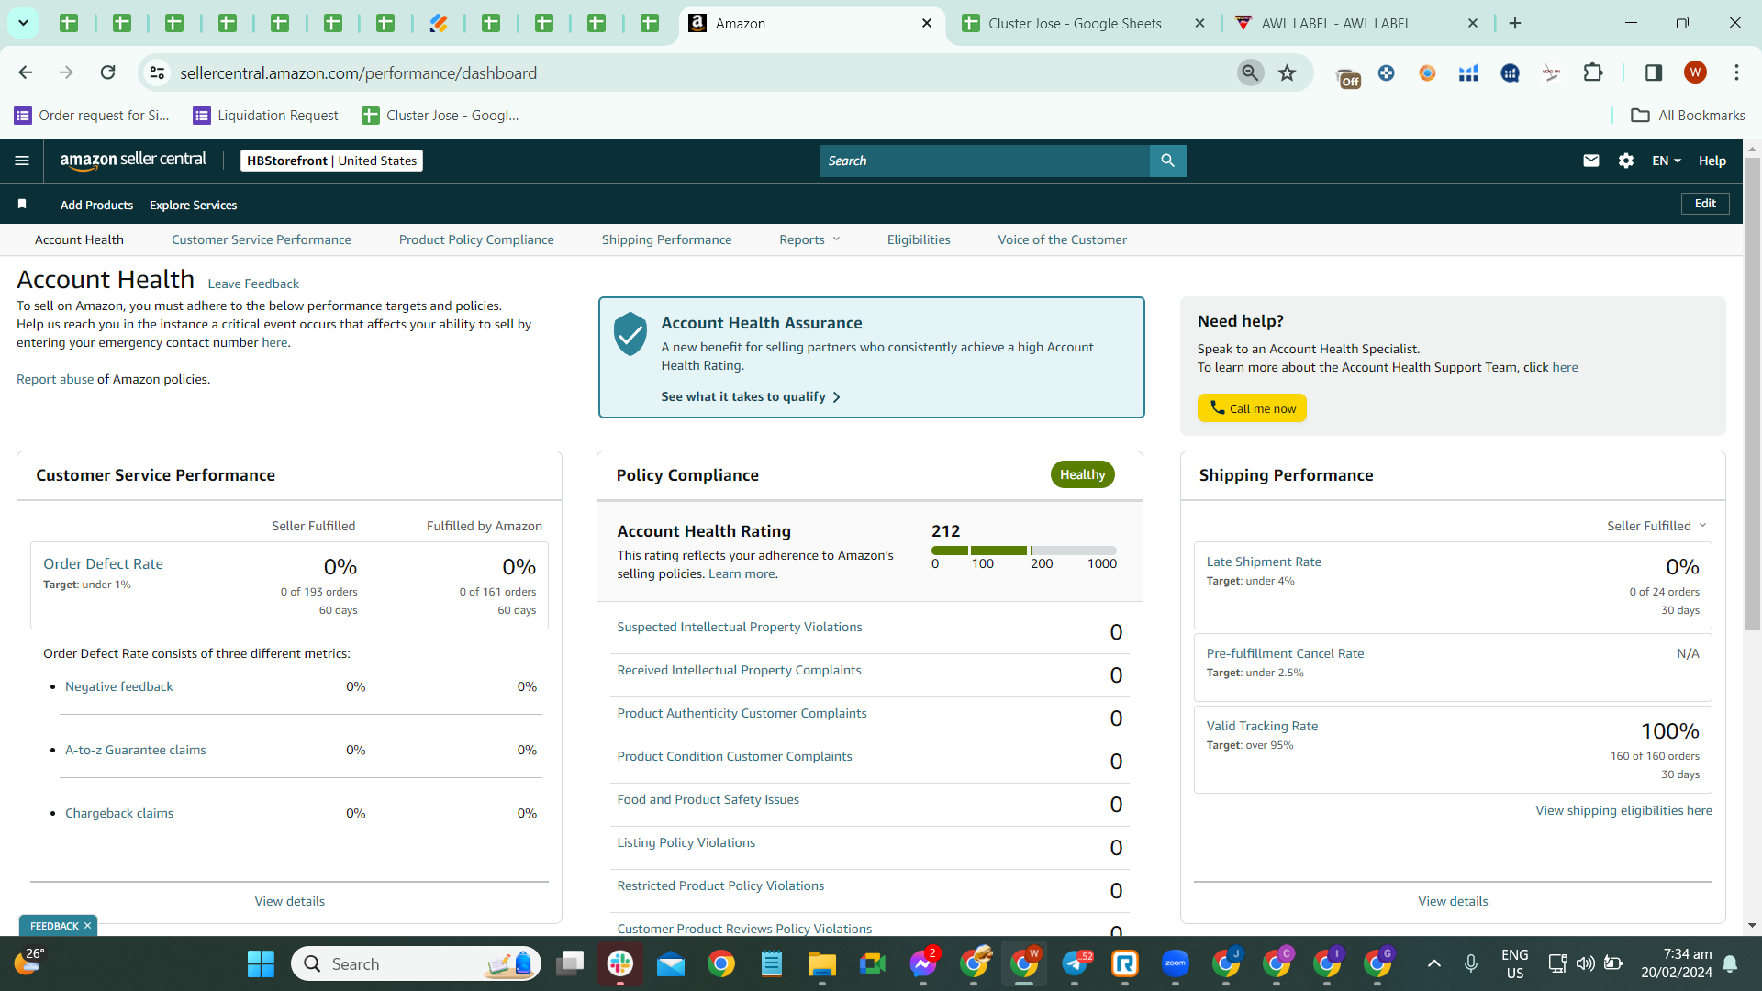Open the Product Policy Compliance tab
1762x991 pixels.
(476, 239)
